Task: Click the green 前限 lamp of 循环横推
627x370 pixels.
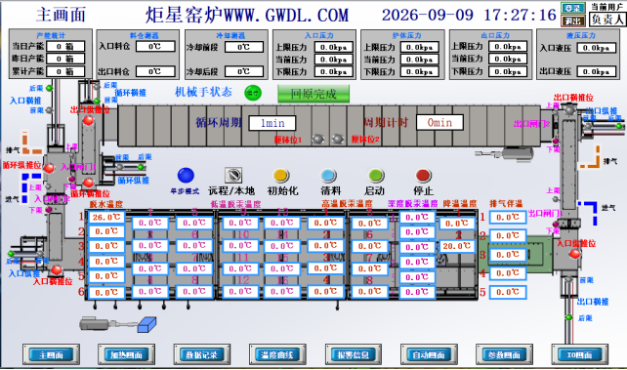Action: click(x=97, y=102)
